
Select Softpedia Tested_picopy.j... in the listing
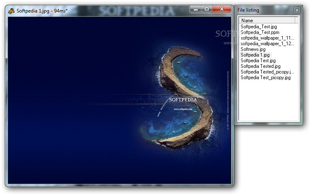pyautogui.click(x=267, y=72)
